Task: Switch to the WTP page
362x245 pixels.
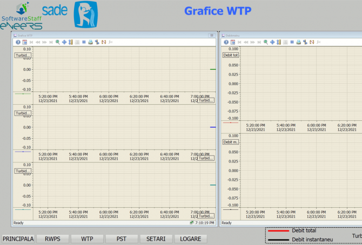Action: (x=87, y=239)
